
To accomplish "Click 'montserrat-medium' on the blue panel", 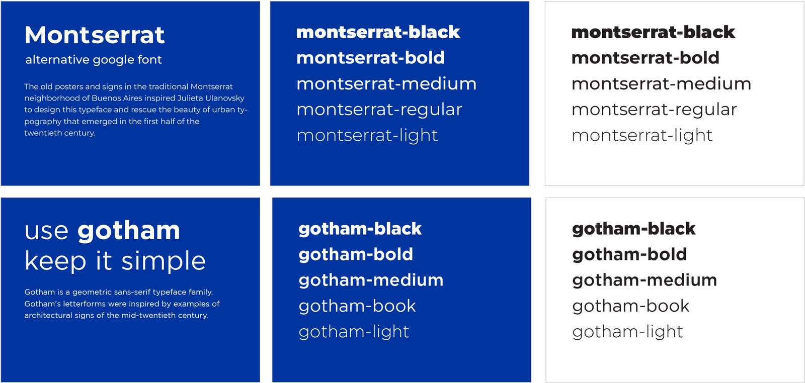I will pyautogui.click(x=386, y=83).
